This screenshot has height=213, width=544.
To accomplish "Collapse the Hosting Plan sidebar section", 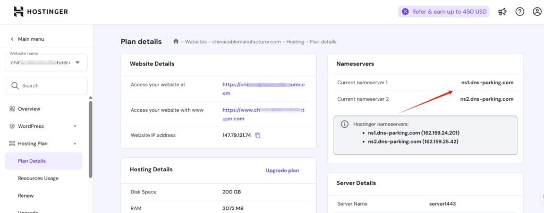I will 74,144.
